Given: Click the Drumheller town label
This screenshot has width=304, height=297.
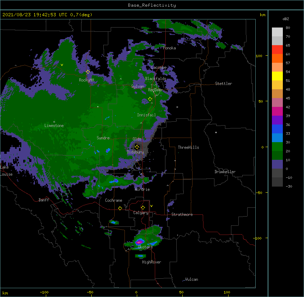Looking at the screenshot, I should point(225,172).
